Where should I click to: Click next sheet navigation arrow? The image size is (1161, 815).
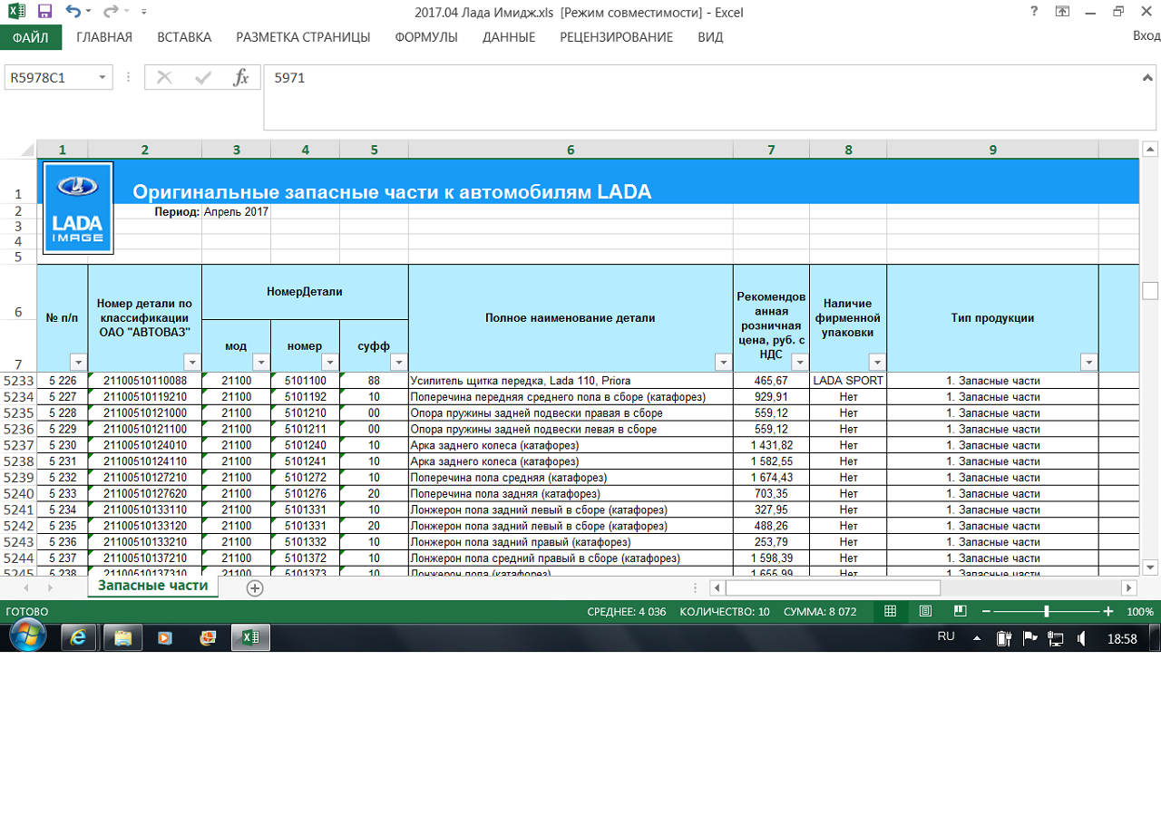point(52,588)
